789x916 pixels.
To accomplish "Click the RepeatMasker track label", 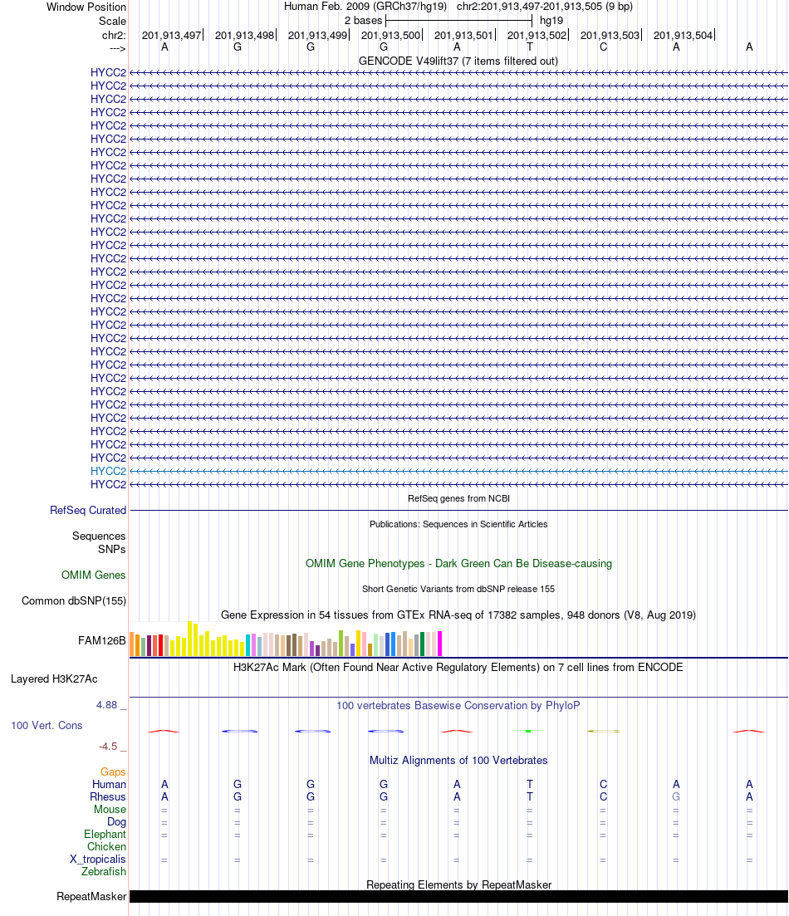I will [x=91, y=896].
